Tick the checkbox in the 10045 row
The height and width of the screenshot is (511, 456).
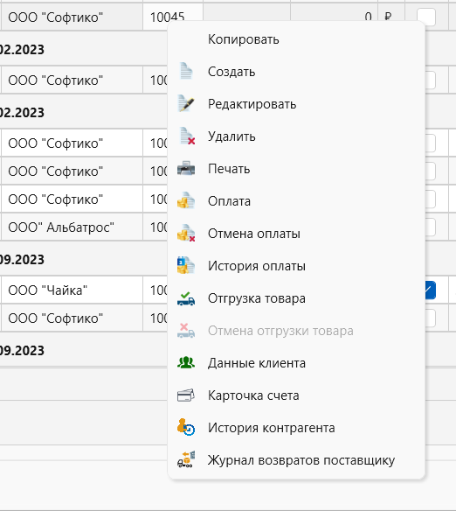point(426,17)
